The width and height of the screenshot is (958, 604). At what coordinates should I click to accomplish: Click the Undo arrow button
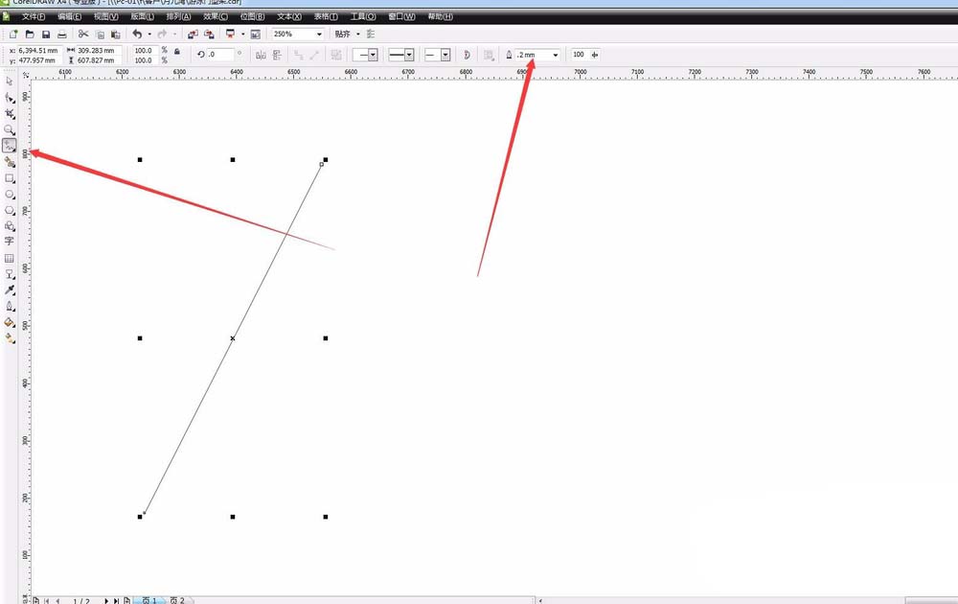(x=137, y=35)
